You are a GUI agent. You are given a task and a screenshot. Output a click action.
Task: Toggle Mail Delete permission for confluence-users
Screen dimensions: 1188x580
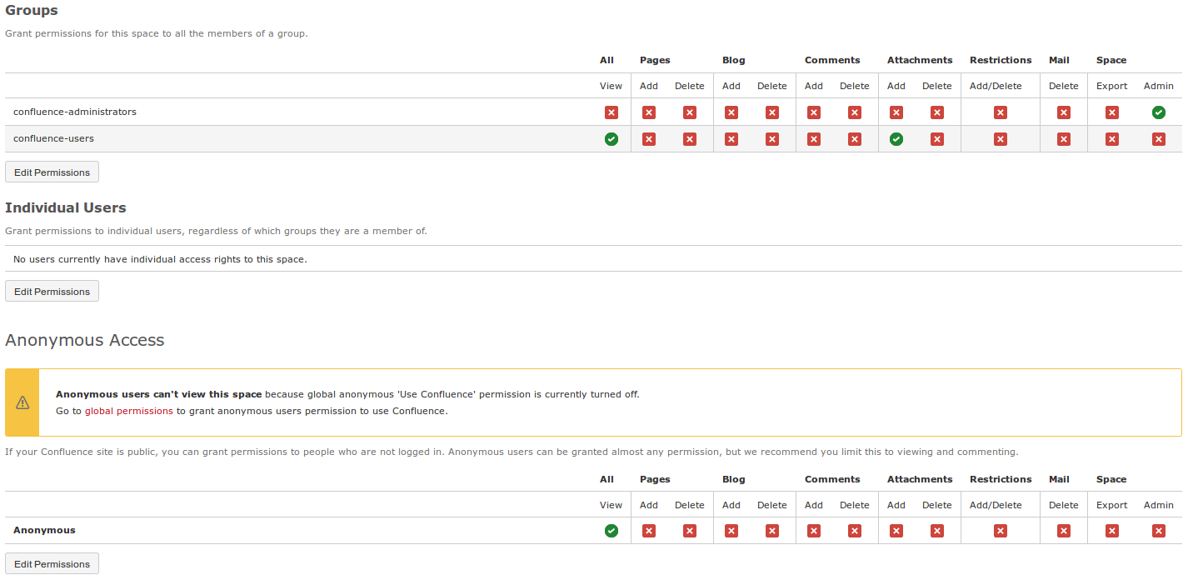click(x=1063, y=138)
